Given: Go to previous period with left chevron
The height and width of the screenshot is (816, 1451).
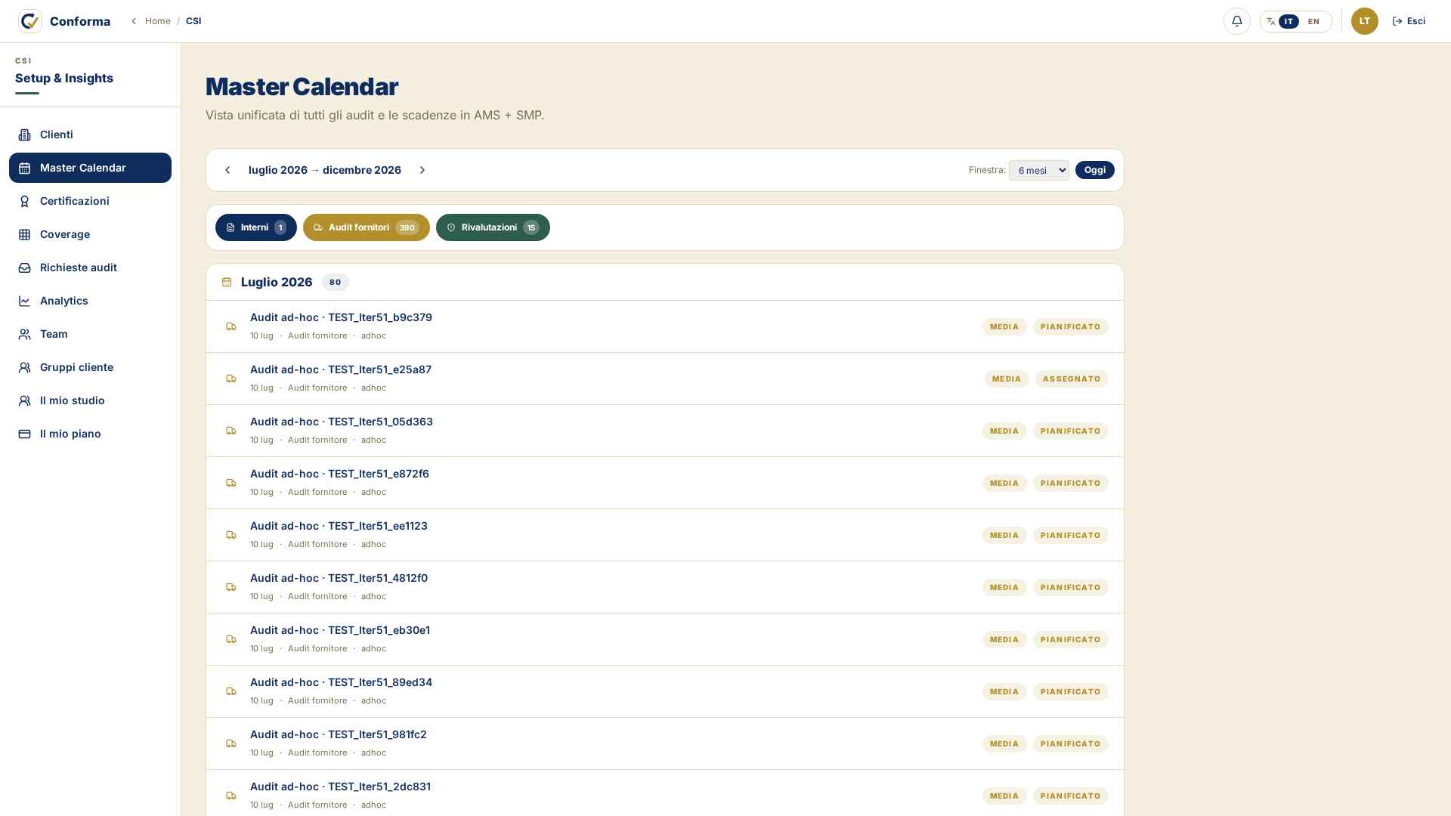Looking at the screenshot, I should pyautogui.click(x=227, y=170).
